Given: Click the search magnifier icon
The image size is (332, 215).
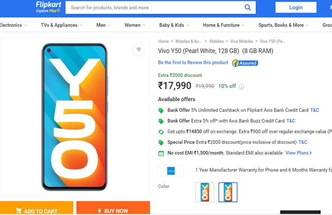Looking at the screenshot, I should (x=248, y=7).
